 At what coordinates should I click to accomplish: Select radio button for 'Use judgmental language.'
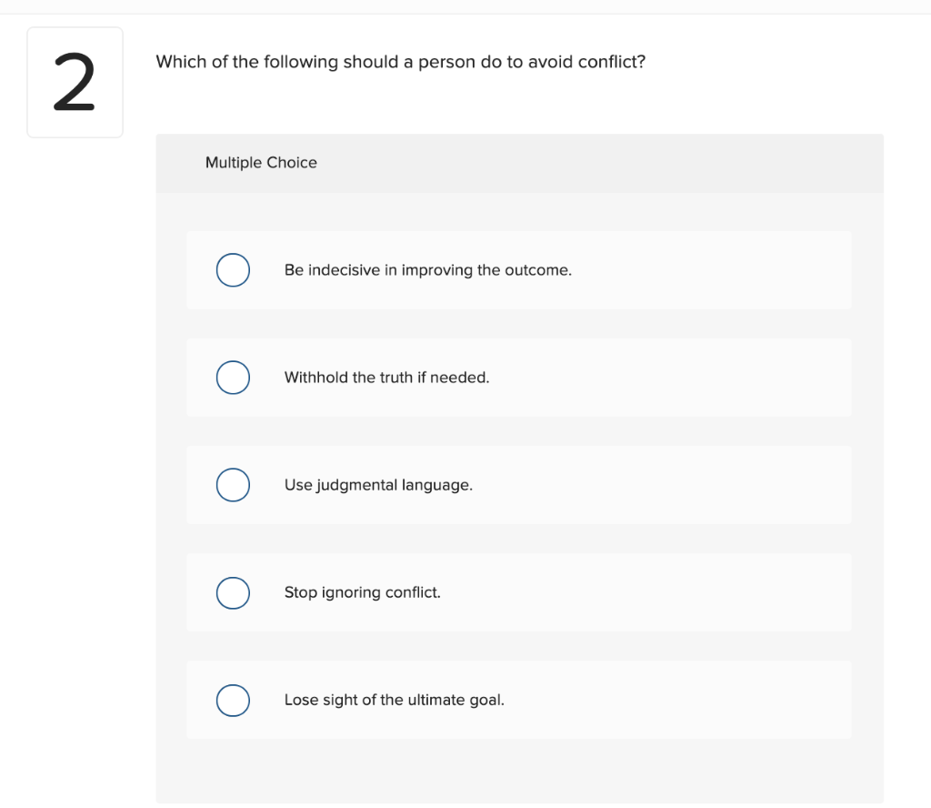point(233,485)
